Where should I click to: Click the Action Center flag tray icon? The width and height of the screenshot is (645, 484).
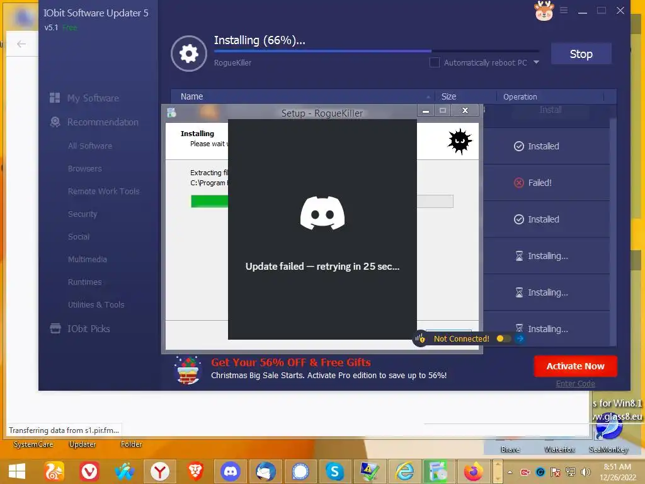tap(555, 472)
